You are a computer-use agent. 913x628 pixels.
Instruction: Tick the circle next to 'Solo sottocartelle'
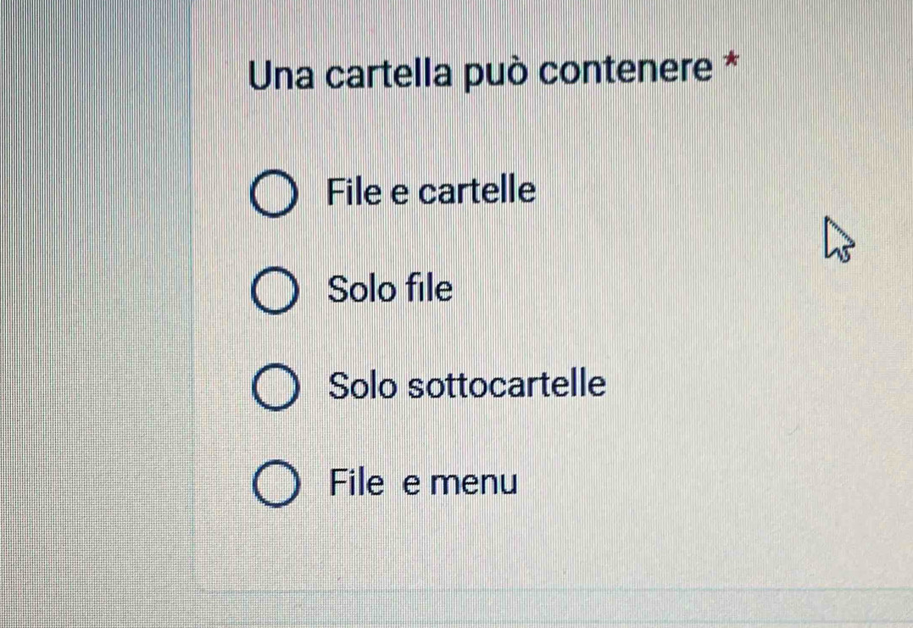point(275,387)
